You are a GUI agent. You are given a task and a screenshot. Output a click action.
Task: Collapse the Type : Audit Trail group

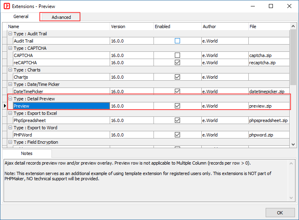pos(10,34)
